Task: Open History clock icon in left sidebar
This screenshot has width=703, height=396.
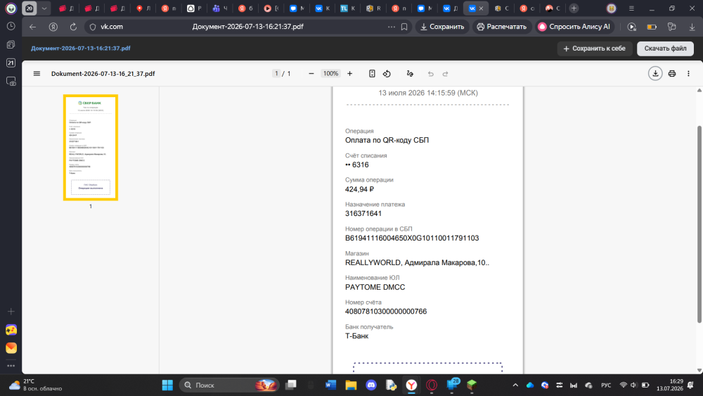Action: click(11, 27)
